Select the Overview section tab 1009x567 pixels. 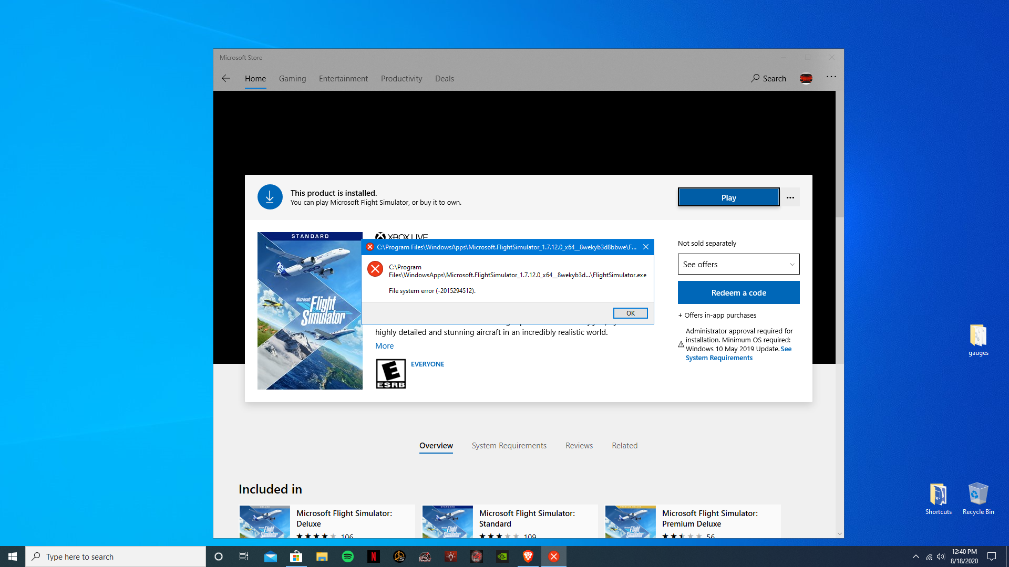[x=436, y=445]
